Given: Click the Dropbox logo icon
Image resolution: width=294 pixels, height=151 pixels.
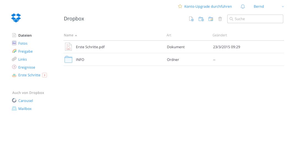Looking at the screenshot, I should 16,18.
